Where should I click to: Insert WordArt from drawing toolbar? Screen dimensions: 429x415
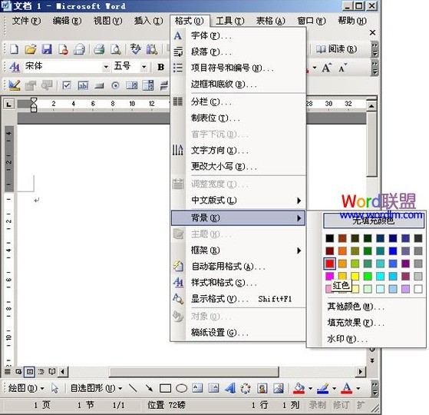pos(230,388)
